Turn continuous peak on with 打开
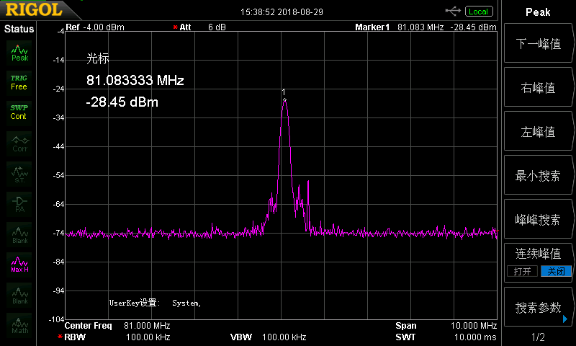The image size is (576, 346). coord(522,271)
